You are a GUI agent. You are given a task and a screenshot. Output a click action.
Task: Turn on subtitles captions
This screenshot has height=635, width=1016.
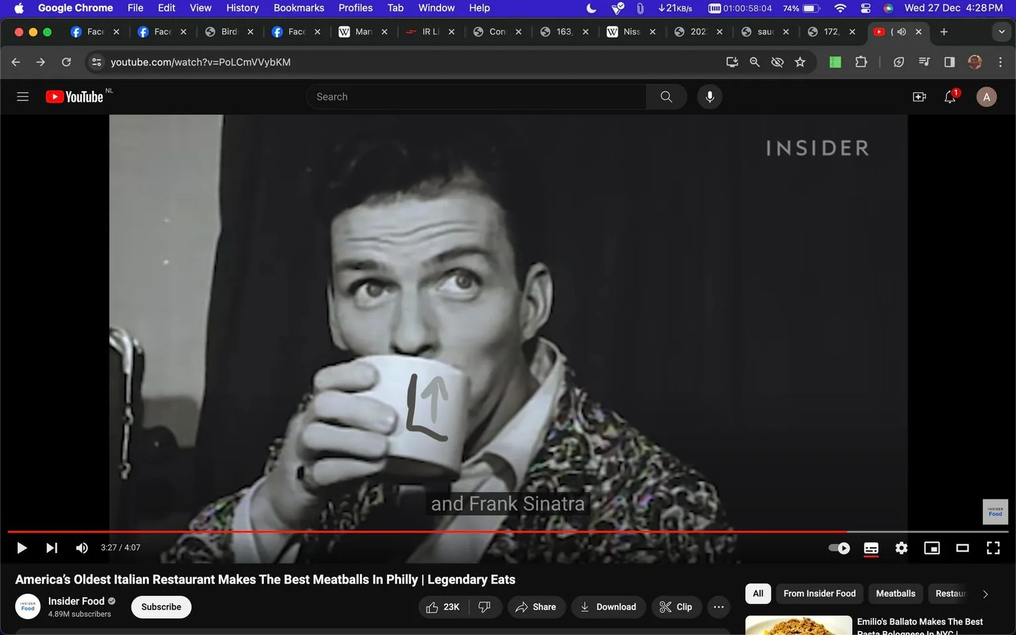[870, 548]
